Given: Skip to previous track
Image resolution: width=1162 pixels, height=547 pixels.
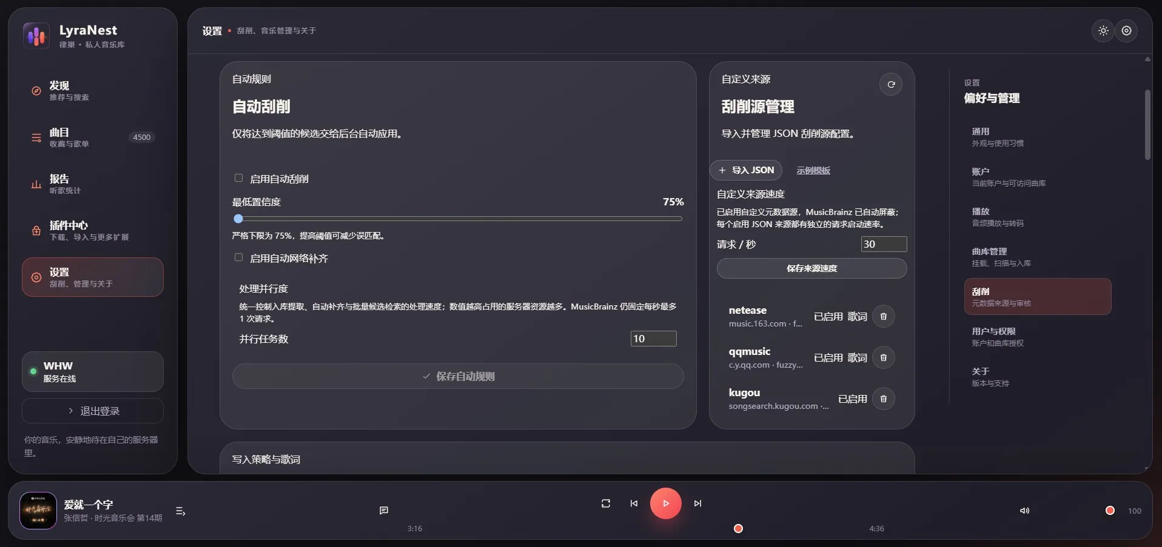Looking at the screenshot, I should pyautogui.click(x=634, y=503).
